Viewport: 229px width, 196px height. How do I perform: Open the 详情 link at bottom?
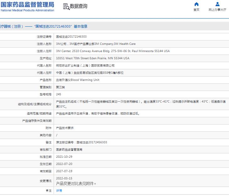tap(59, 191)
